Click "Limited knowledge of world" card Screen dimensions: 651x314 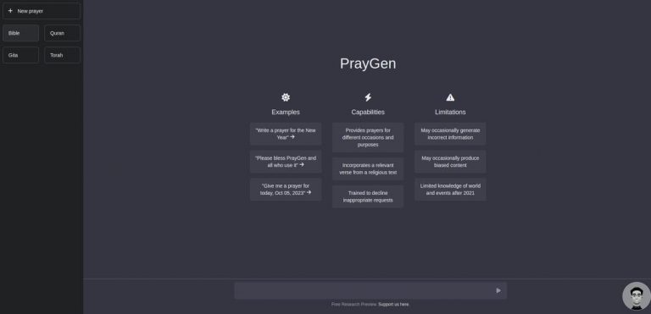[x=450, y=189]
